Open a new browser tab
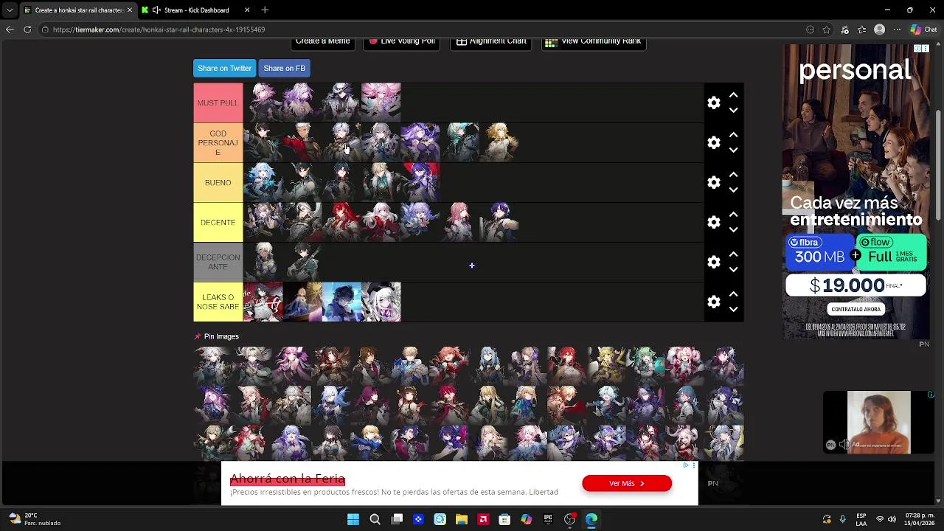The width and height of the screenshot is (944, 531). point(265,10)
